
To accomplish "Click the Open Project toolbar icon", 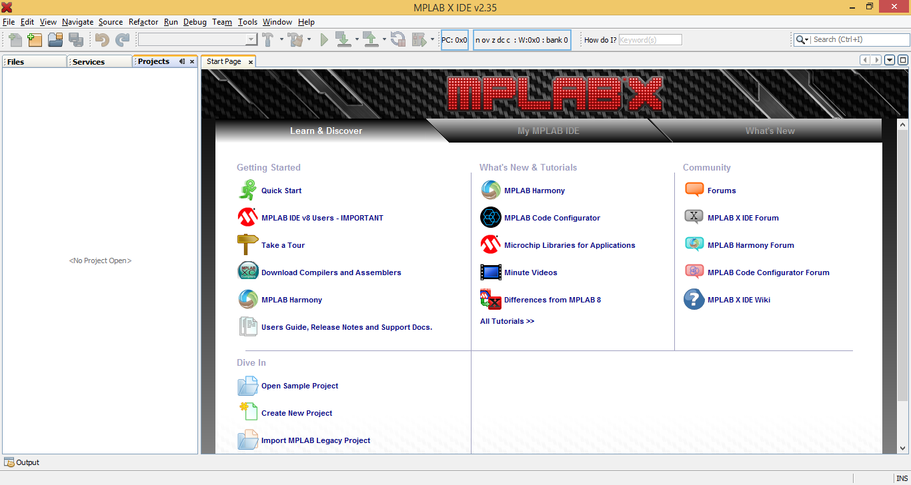I will click(55, 39).
